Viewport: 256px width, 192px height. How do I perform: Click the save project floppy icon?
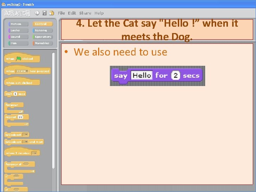(44, 13)
